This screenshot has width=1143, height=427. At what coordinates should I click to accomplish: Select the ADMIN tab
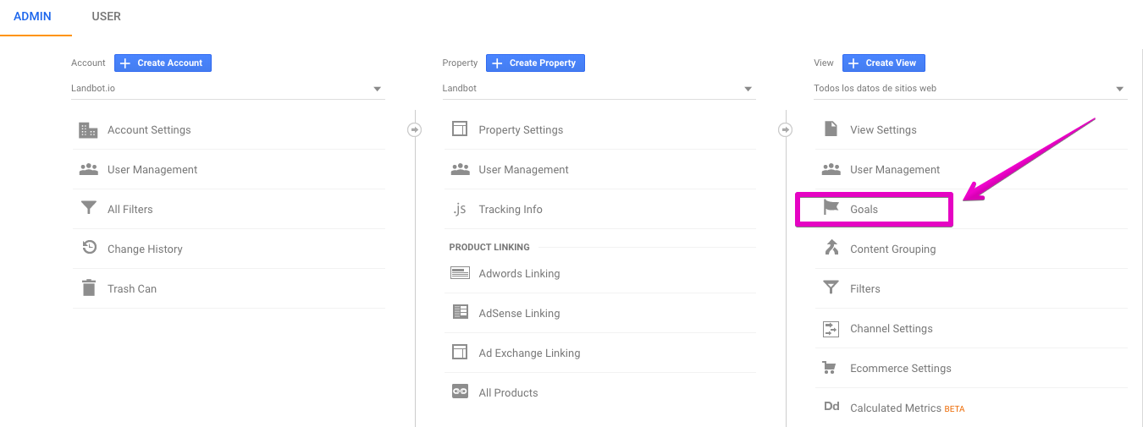click(32, 16)
